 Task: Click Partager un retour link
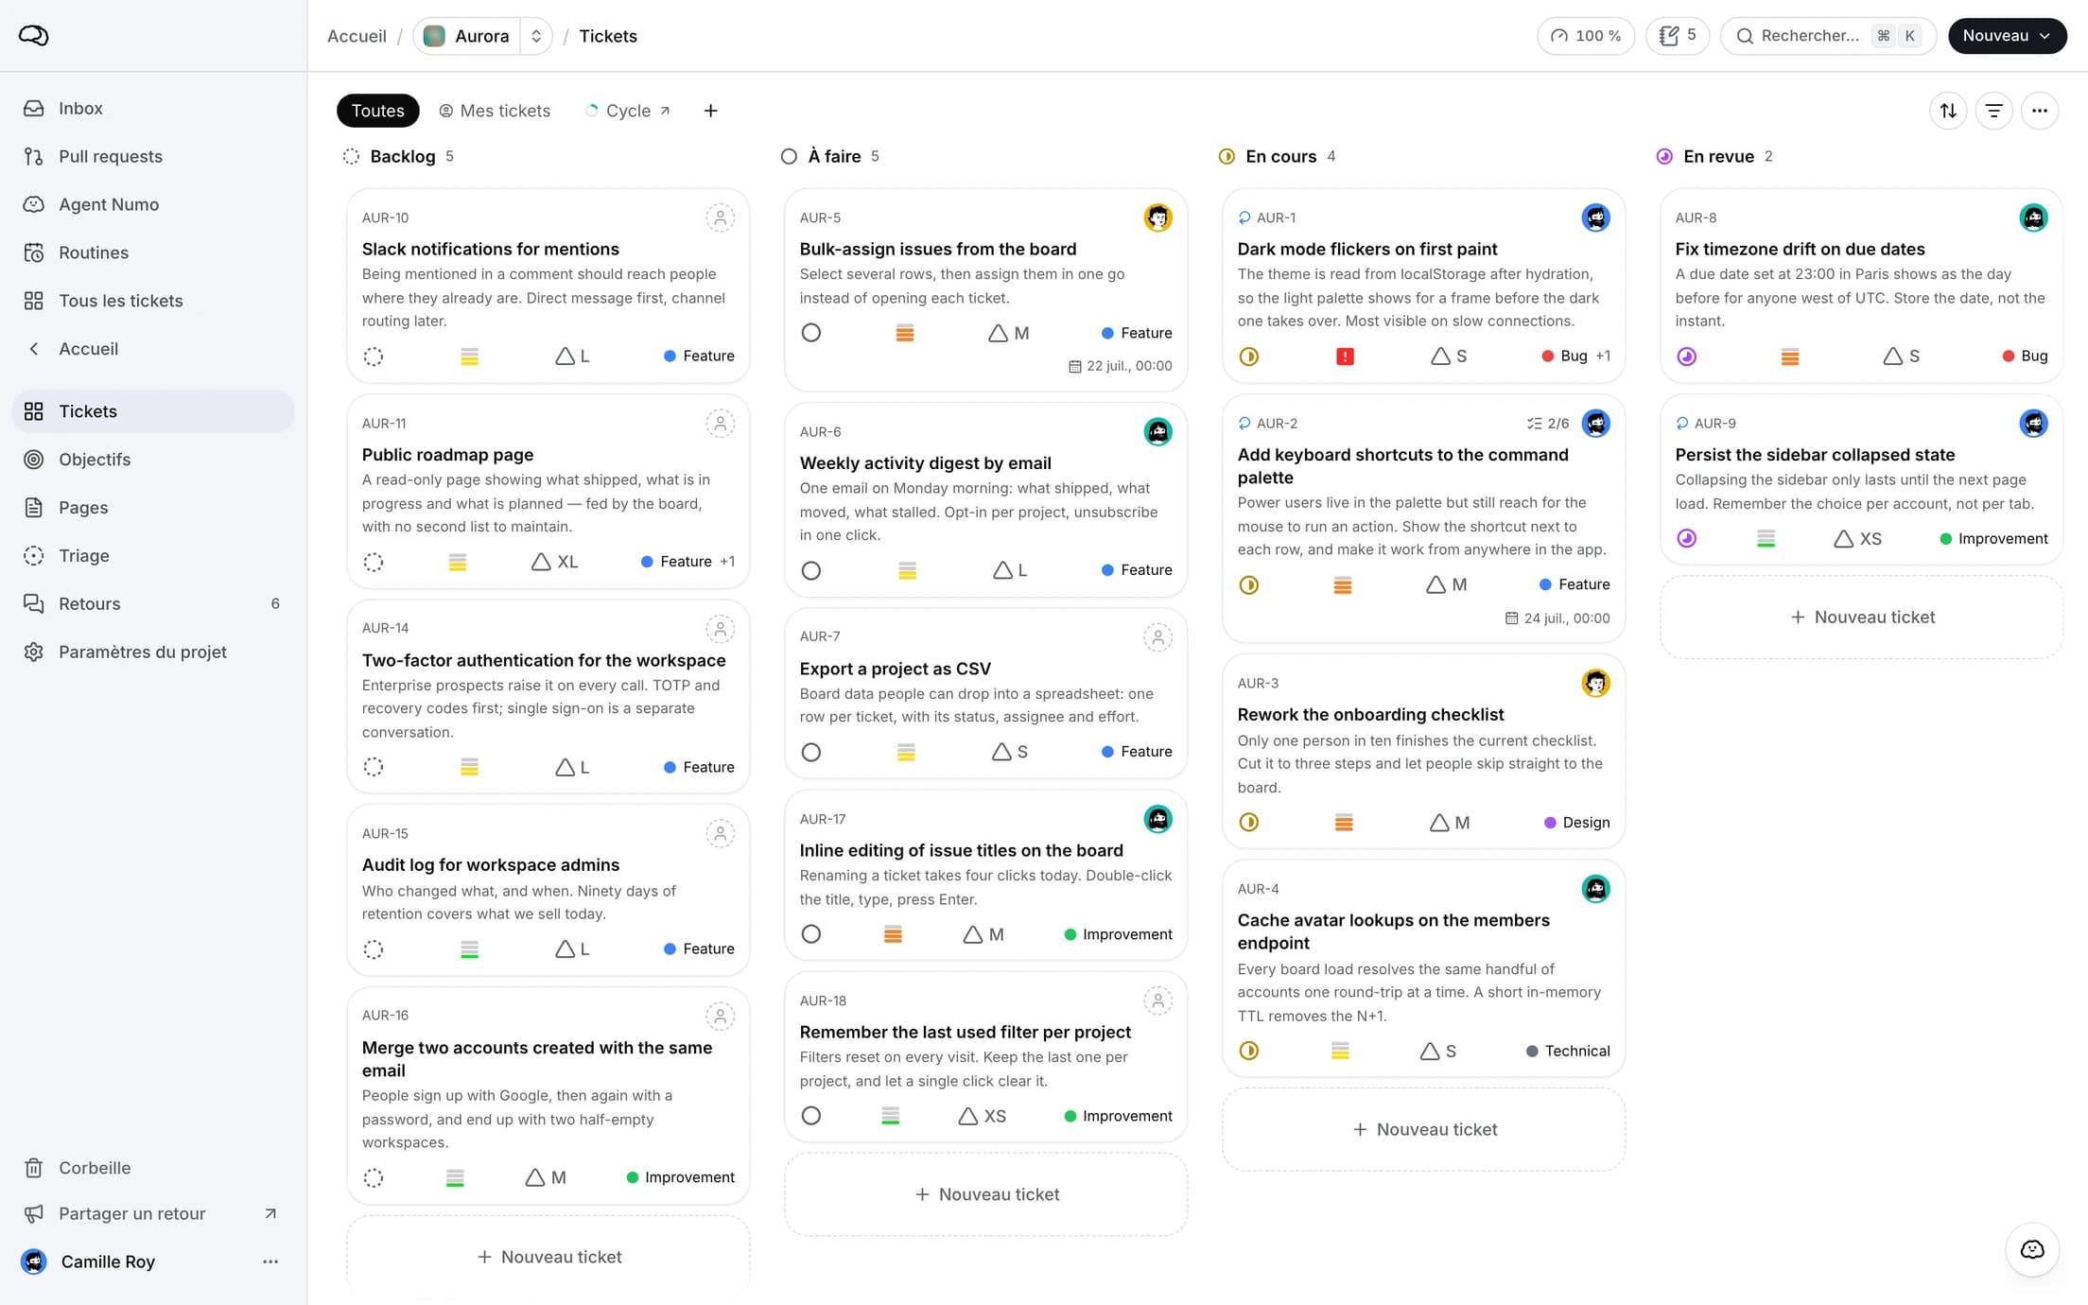[153, 1213]
